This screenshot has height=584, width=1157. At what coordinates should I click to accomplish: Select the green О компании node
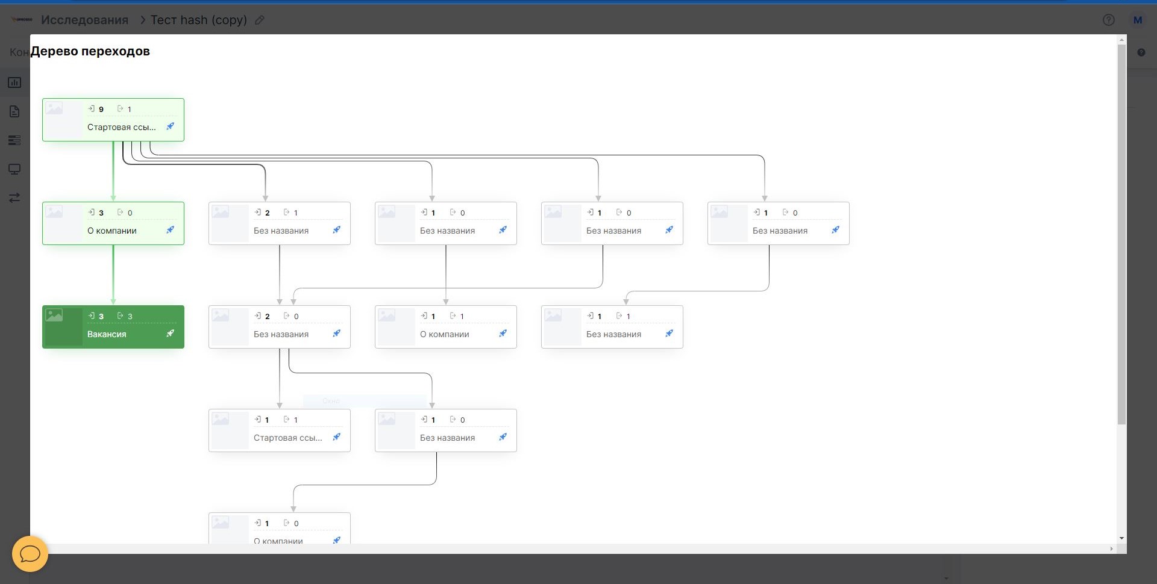[113, 223]
